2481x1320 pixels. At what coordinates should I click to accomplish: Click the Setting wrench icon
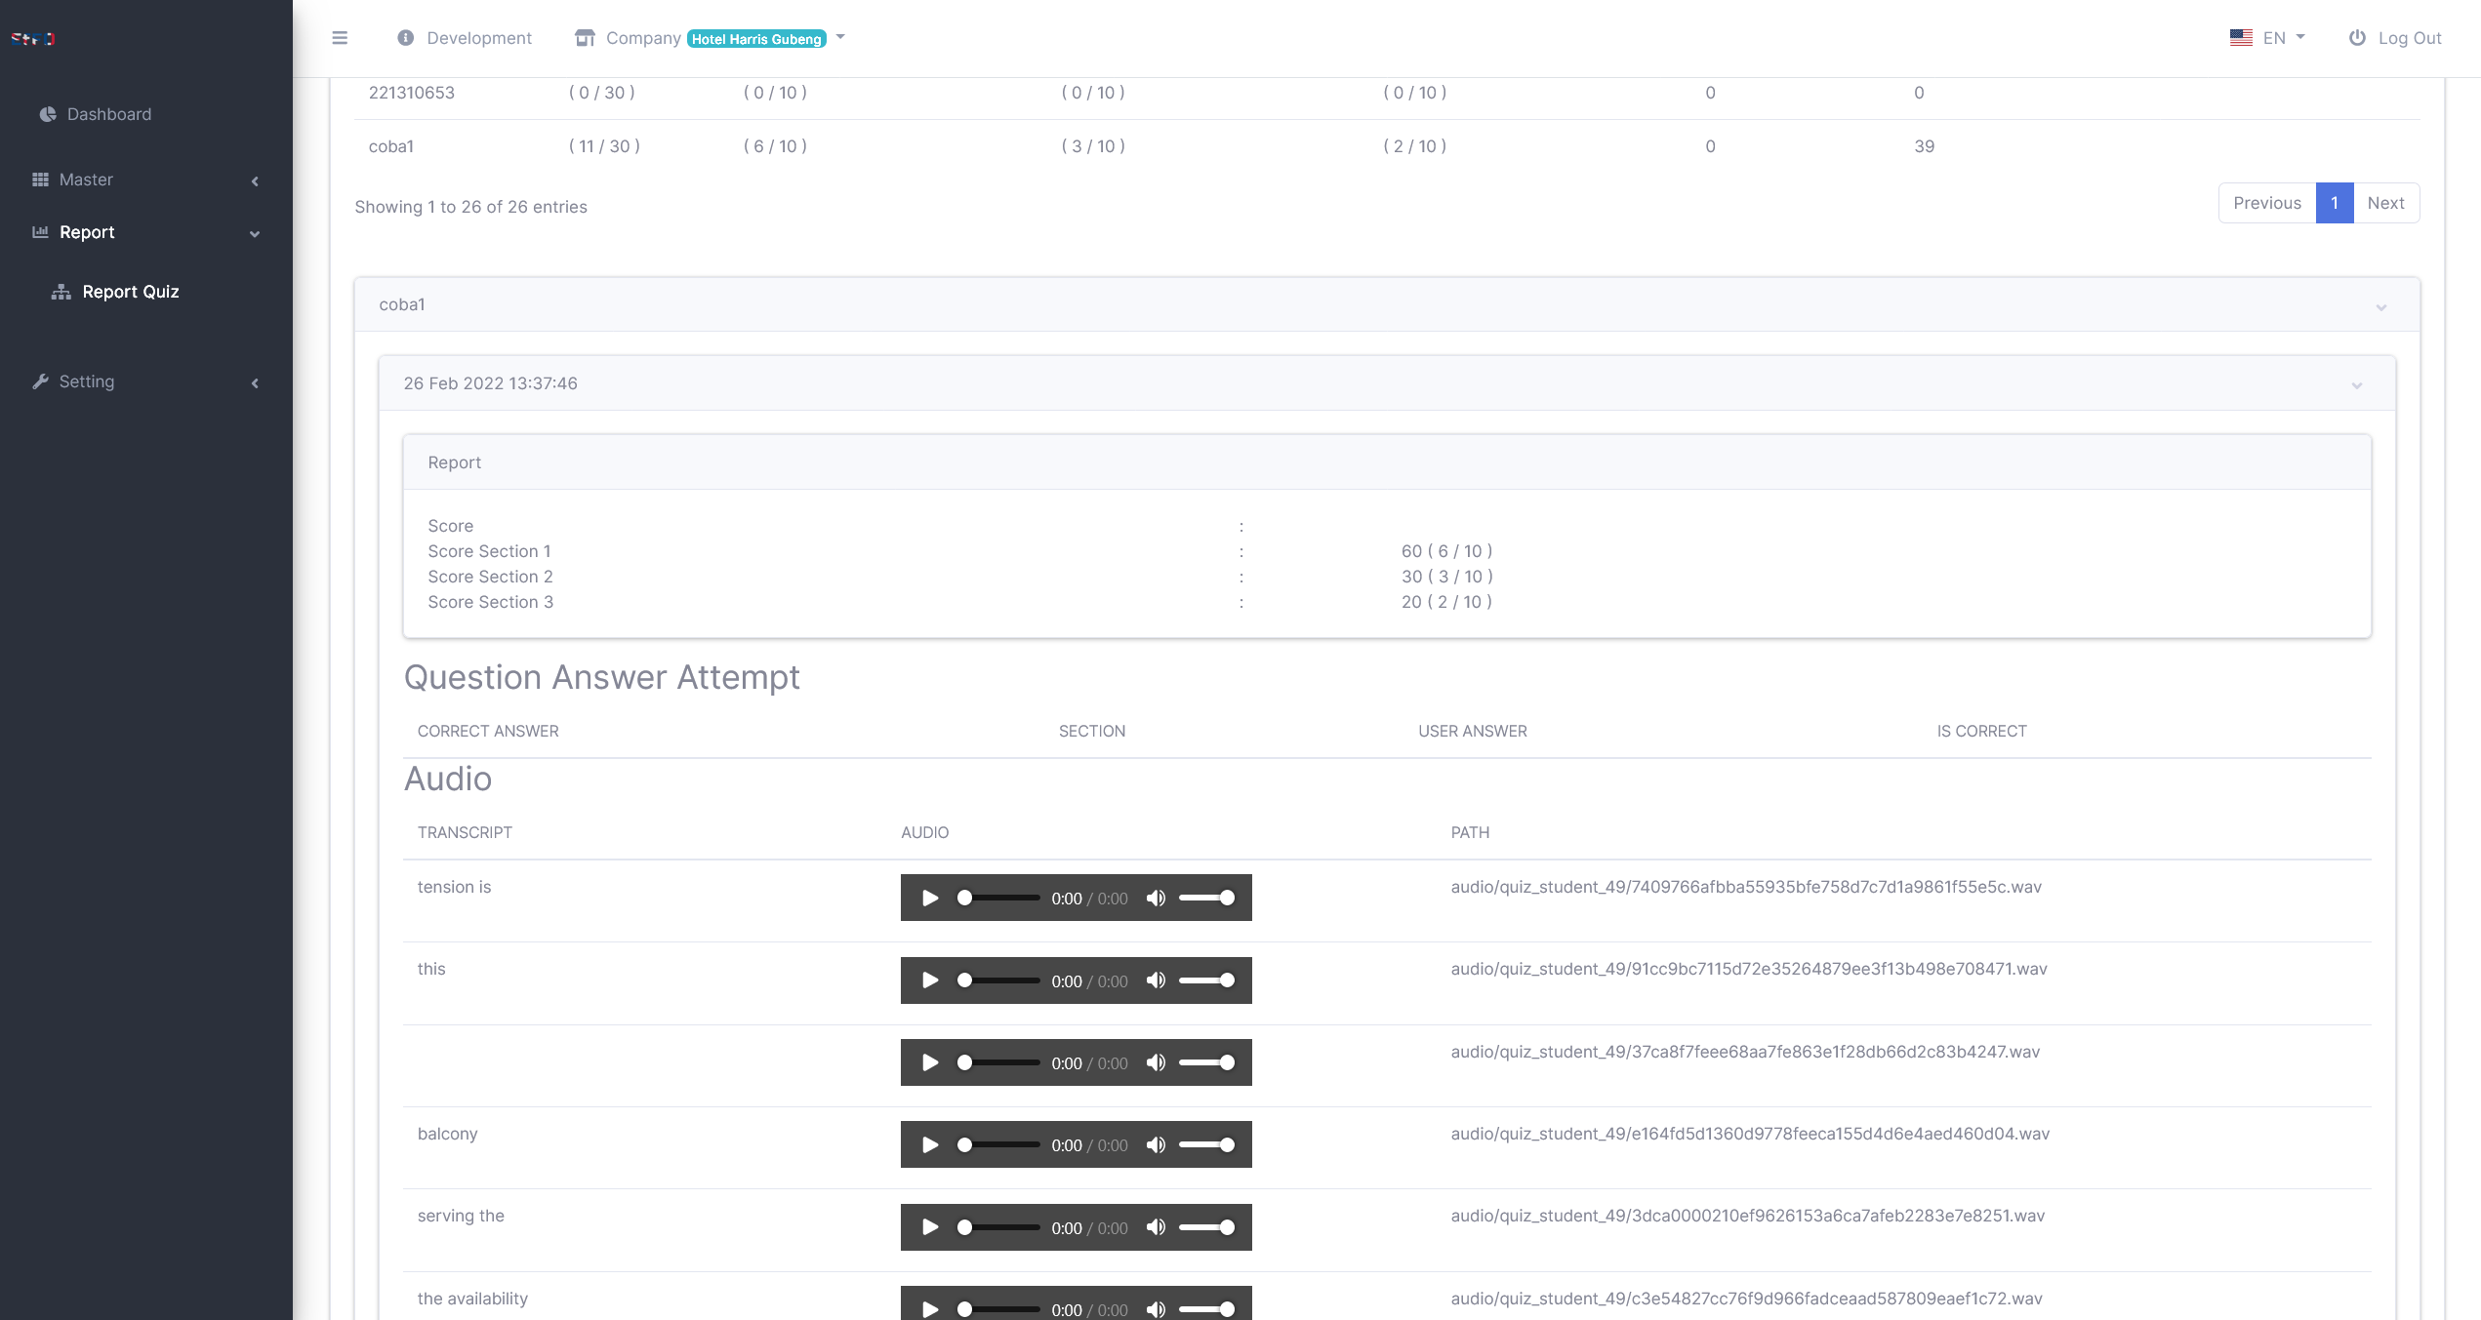coord(40,381)
